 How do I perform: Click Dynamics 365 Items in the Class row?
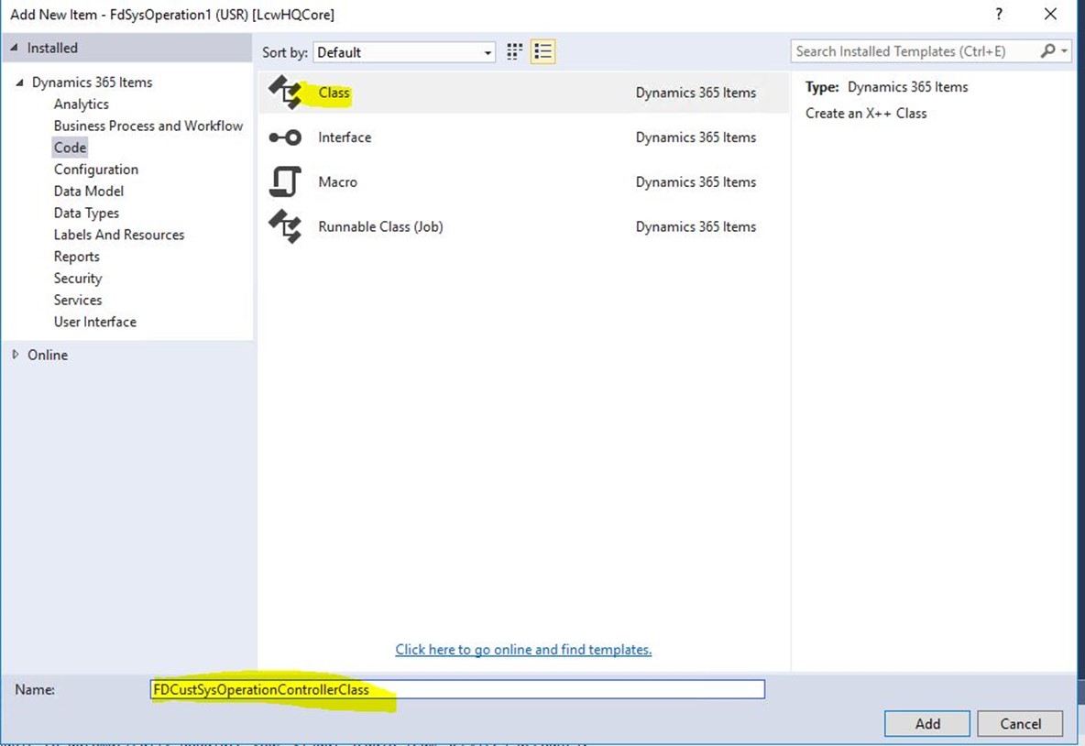coord(696,93)
